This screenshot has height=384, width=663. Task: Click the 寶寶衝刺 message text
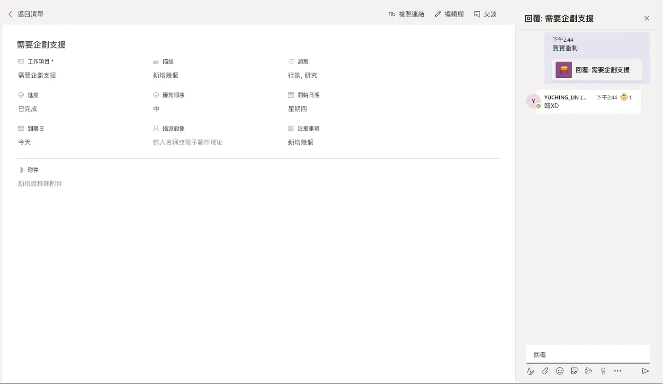point(565,48)
